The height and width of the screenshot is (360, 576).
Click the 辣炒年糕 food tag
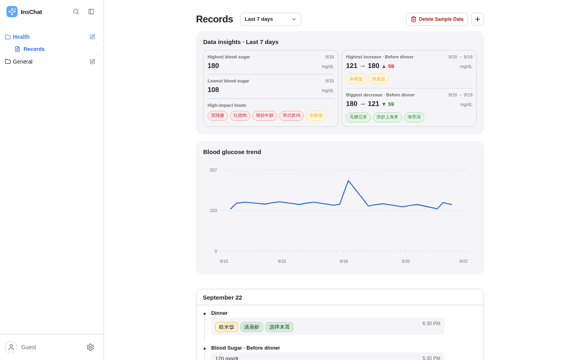click(x=265, y=116)
